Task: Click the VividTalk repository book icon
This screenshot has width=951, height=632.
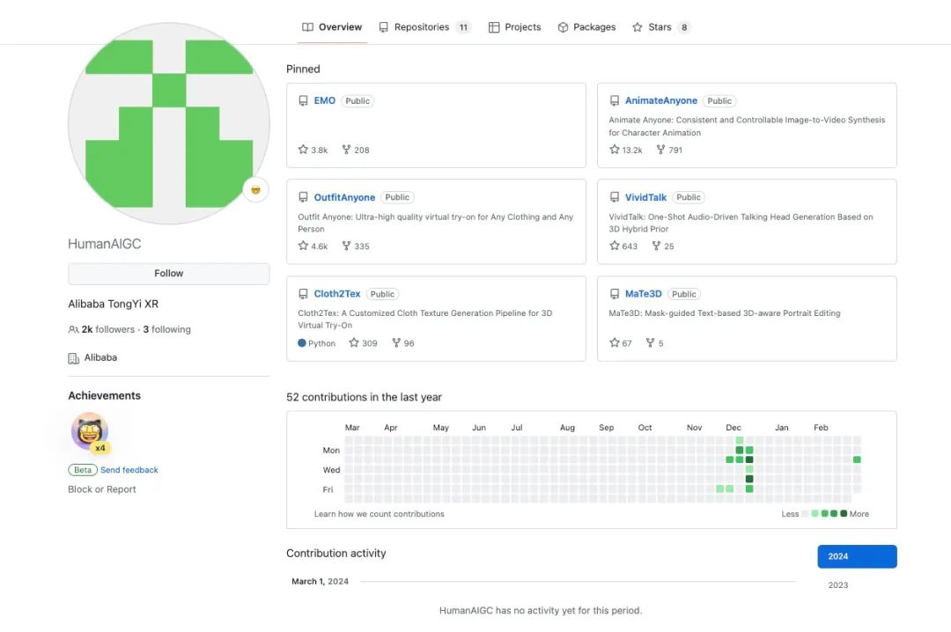Action: (615, 198)
